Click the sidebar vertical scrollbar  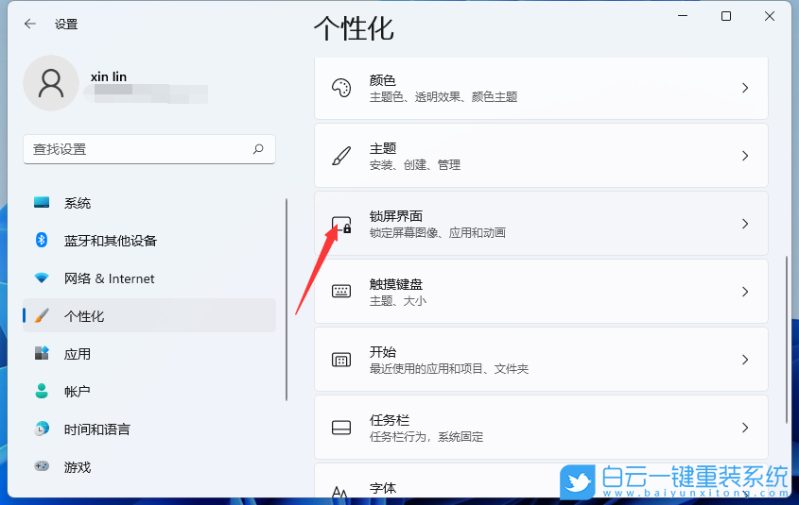click(x=287, y=299)
